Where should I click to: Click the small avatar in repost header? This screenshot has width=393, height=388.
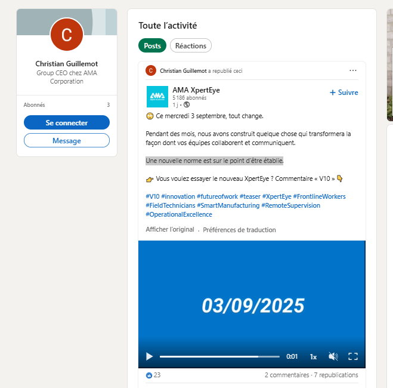pyautogui.click(x=151, y=70)
